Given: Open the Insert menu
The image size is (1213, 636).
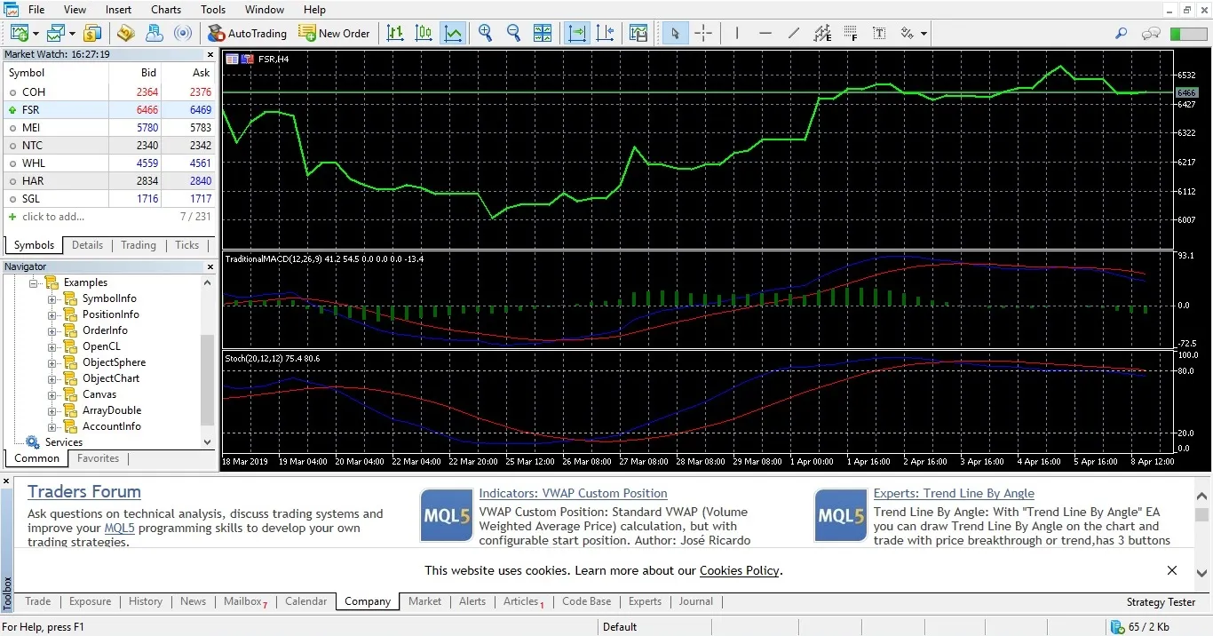Looking at the screenshot, I should tap(118, 10).
